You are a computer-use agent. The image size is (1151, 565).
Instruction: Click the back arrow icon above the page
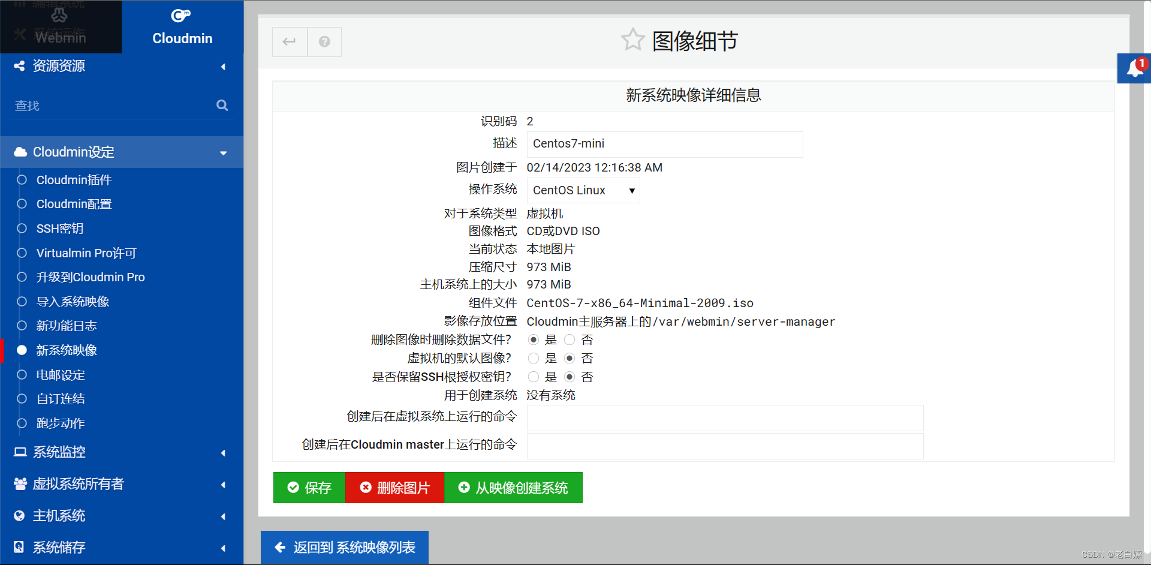pyautogui.click(x=290, y=41)
